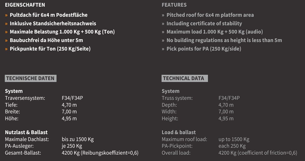
Task: Click the grey bullet before Pick points for PA
Action: (x=163, y=49)
